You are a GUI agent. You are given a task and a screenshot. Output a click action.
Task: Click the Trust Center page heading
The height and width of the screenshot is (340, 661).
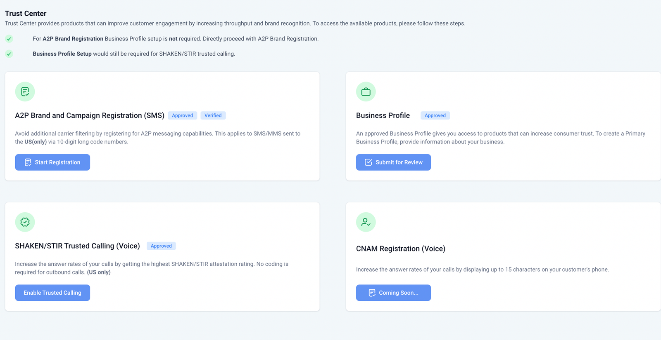[x=26, y=14]
